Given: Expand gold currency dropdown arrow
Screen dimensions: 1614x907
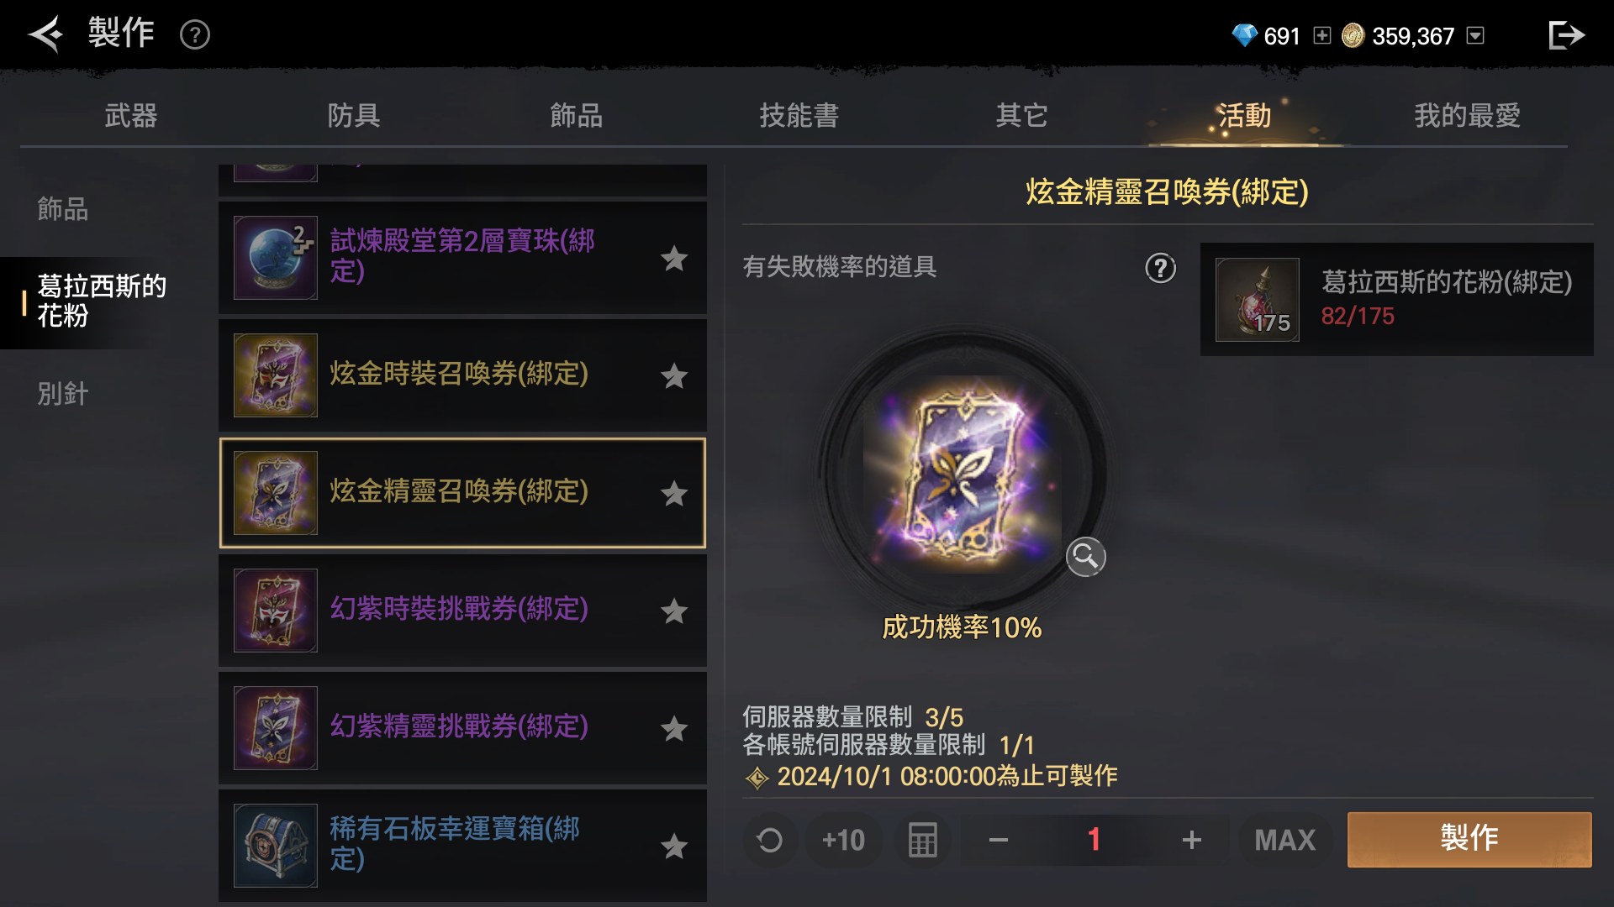Looking at the screenshot, I should pos(1475,35).
